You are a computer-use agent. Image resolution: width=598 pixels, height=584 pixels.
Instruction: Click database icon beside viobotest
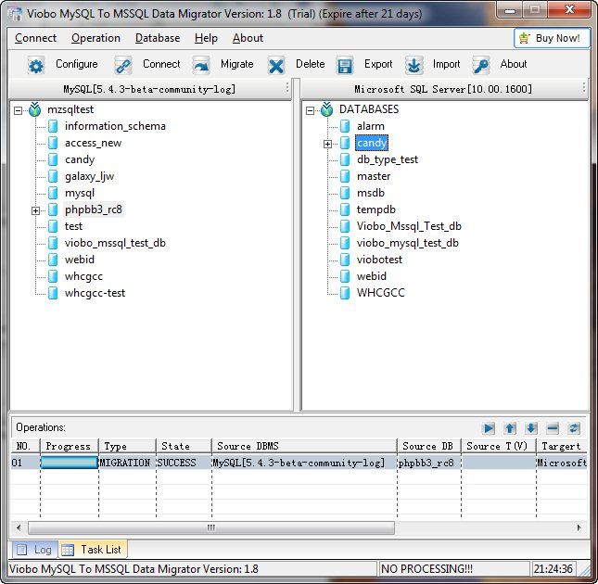(x=345, y=260)
